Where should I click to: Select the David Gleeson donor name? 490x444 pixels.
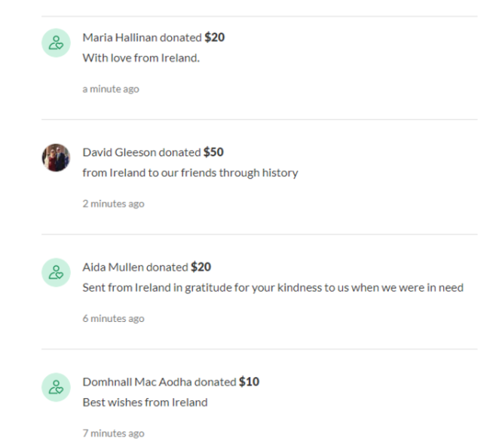coord(119,152)
